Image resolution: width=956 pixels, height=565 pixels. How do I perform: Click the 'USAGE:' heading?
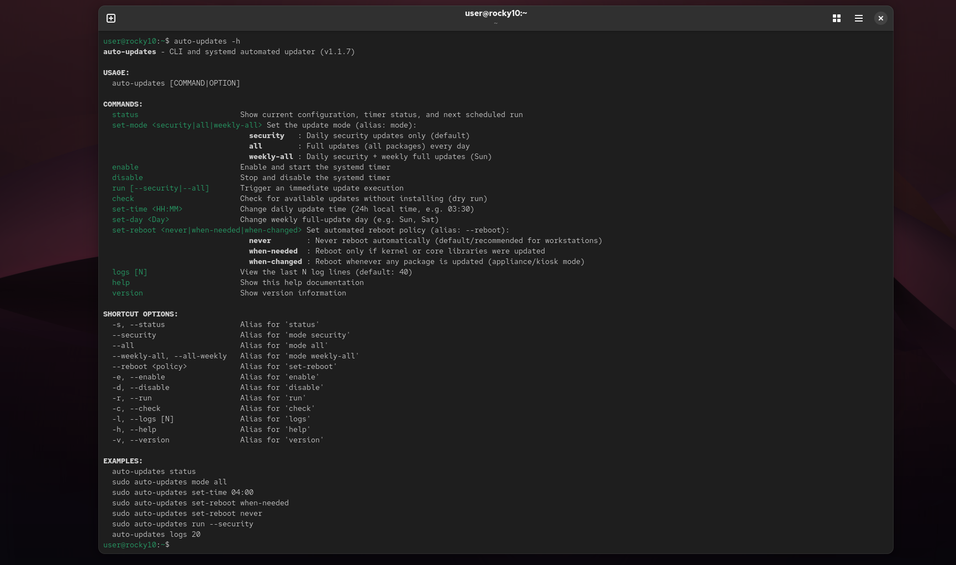tap(117, 73)
